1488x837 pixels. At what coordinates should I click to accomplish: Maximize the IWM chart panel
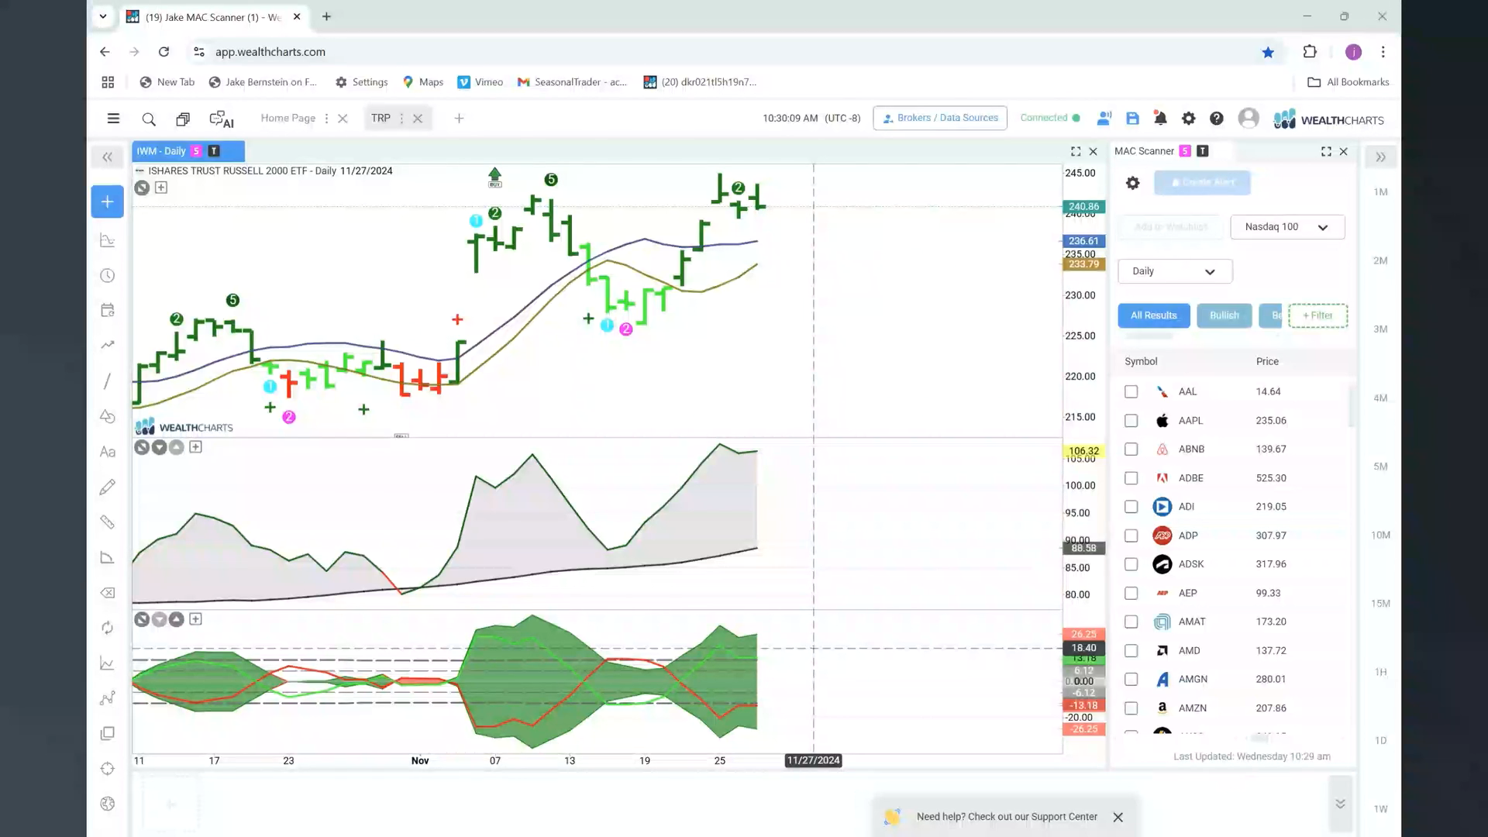1076,152
